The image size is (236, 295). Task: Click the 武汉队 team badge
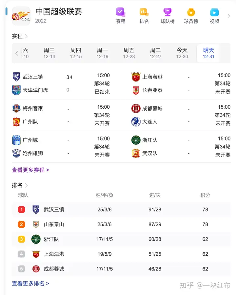click(136, 153)
